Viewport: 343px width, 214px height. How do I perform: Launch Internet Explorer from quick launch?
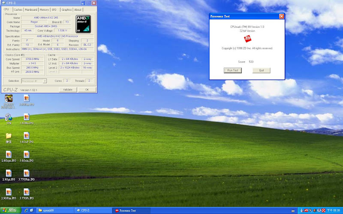tap(26, 211)
